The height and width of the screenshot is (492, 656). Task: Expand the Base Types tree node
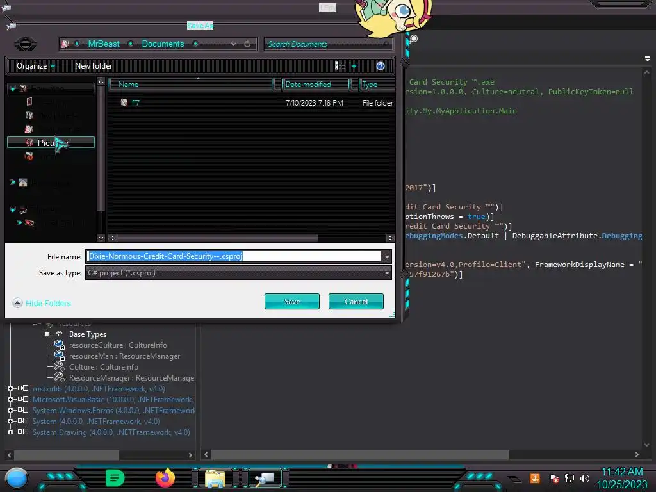click(47, 334)
